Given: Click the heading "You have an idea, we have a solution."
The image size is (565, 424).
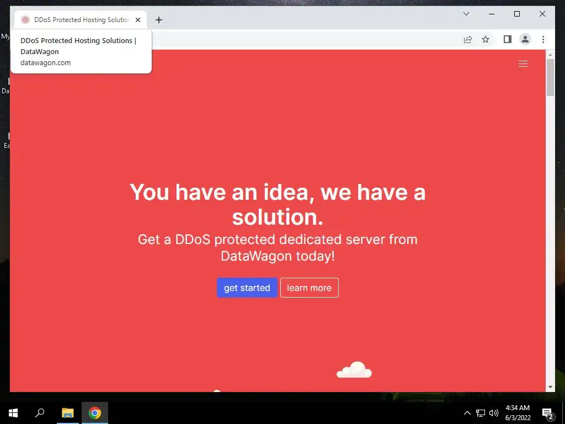Looking at the screenshot, I should 278,204.
